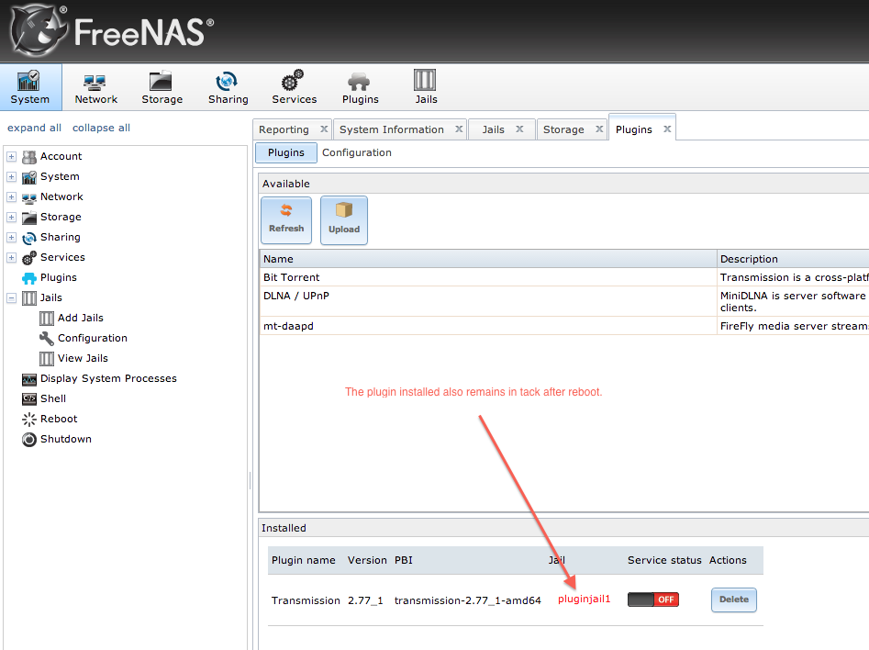The image size is (869, 650).
Task: Close the Reporting tab
Action: coord(324,129)
